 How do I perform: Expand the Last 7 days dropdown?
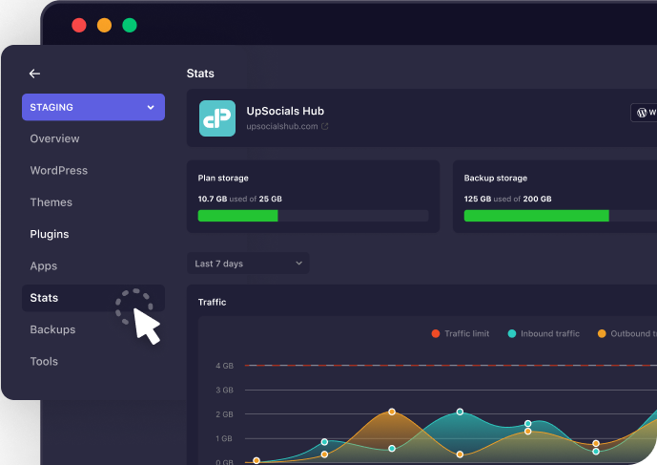click(x=248, y=264)
